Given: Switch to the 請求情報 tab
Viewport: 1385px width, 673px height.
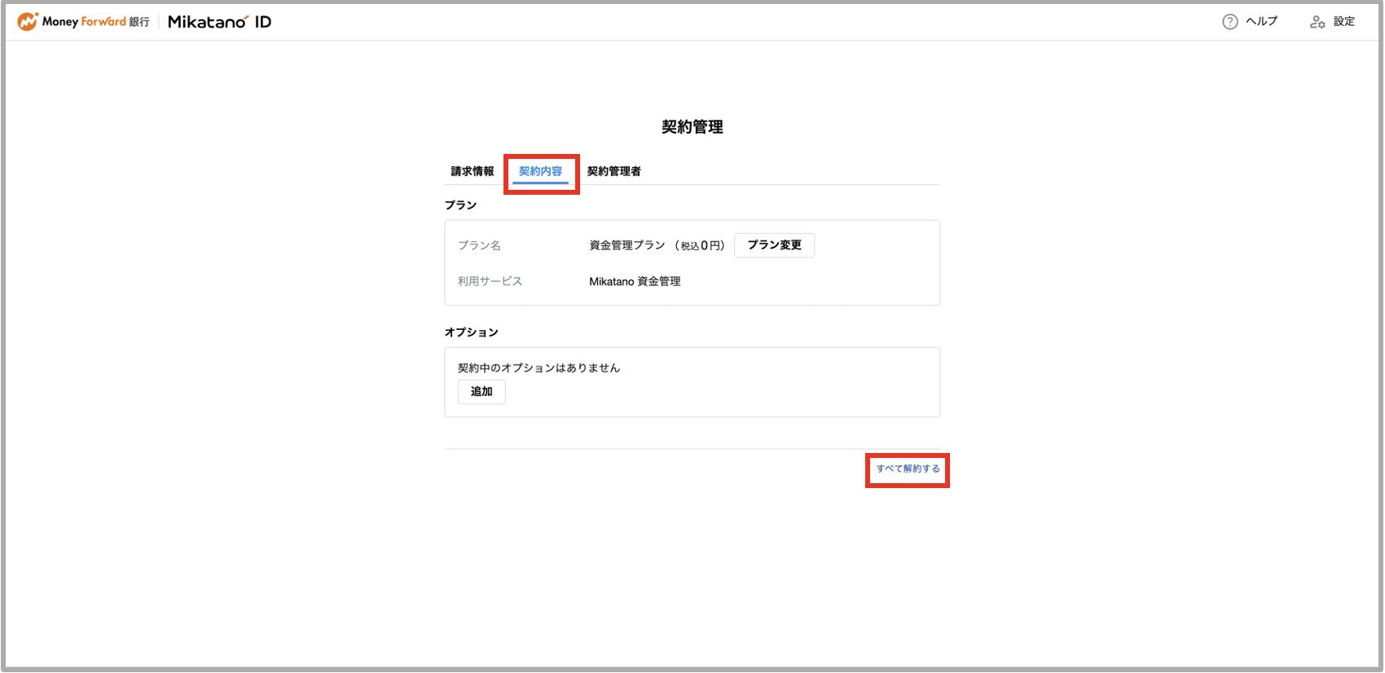Looking at the screenshot, I should click(x=473, y=171).
